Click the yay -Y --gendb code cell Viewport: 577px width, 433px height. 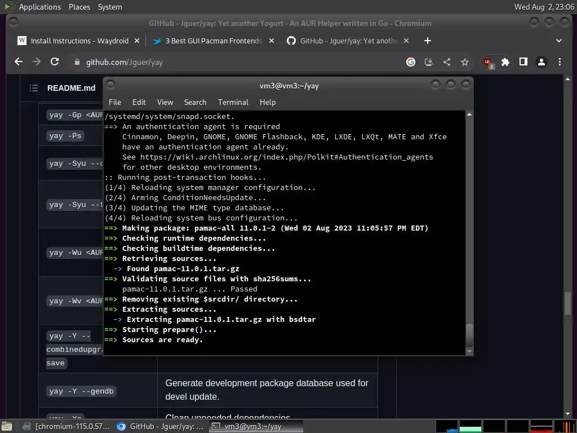[81, 391]
